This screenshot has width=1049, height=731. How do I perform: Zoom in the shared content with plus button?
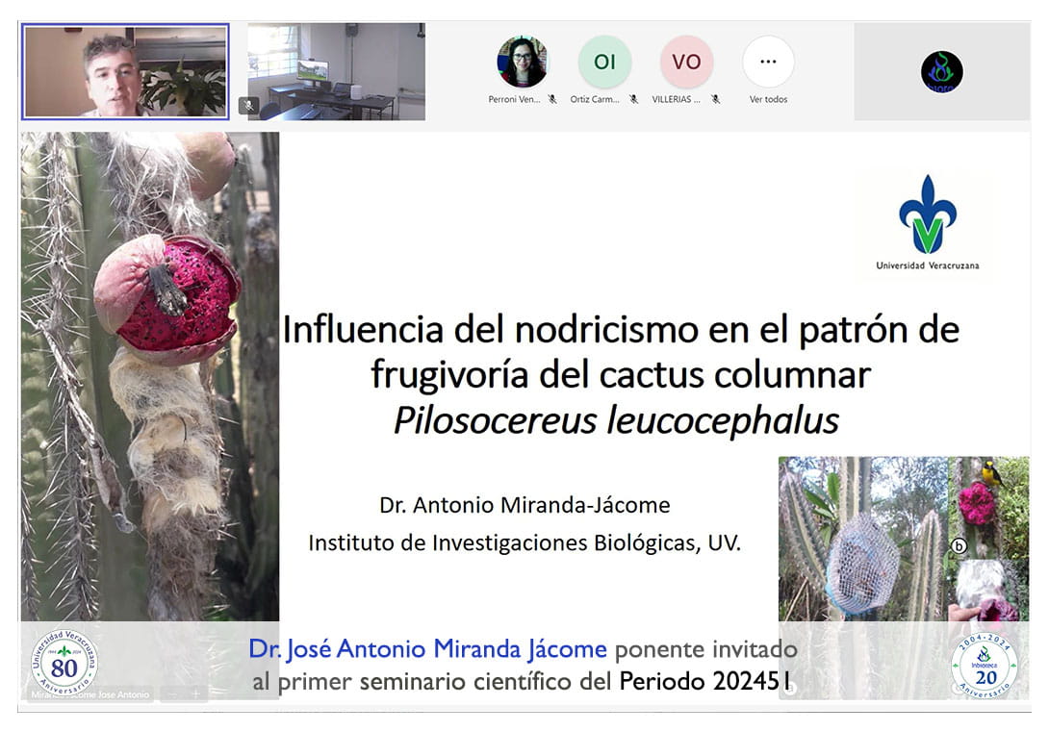[x=195, y=693]
